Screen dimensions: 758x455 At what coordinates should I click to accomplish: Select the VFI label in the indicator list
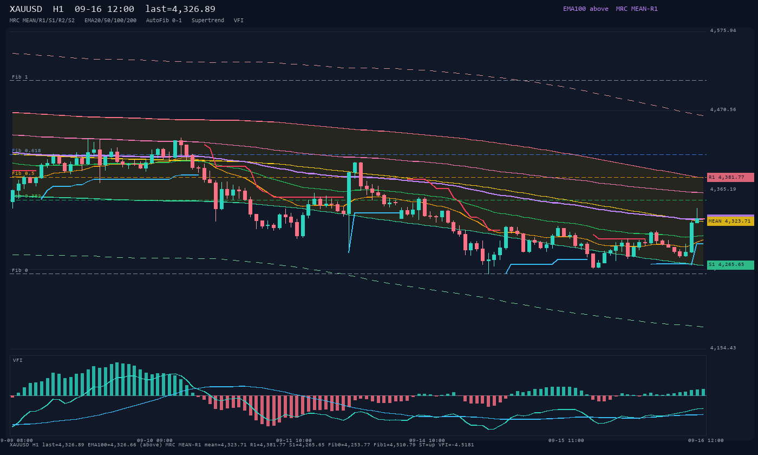pyautogui.click(x=239, y=21)
